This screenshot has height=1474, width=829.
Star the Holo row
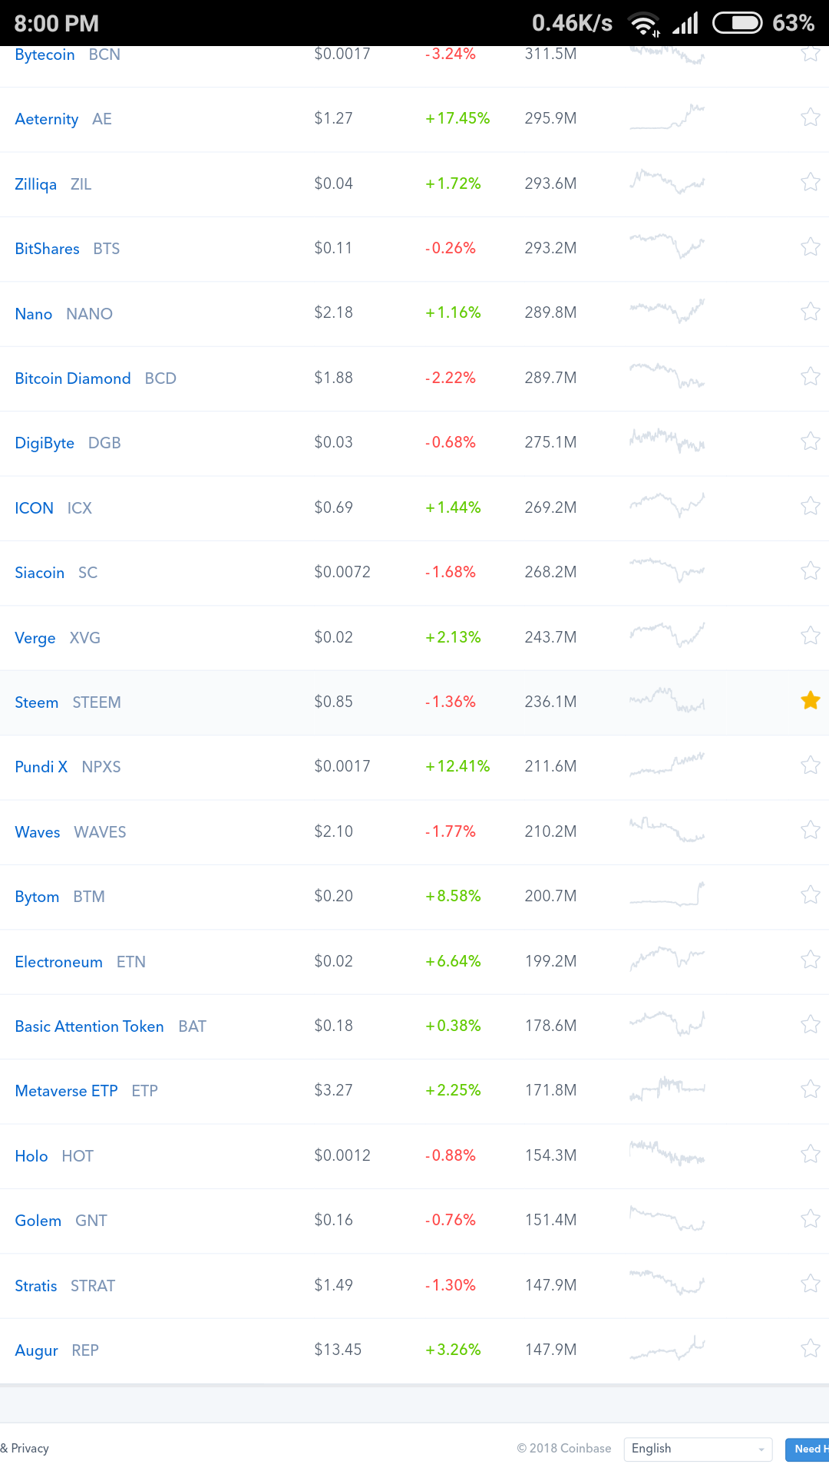[810, 1155]
